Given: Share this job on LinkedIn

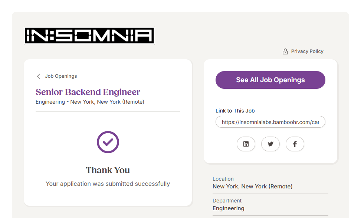Looking at the screenshot, I should [x=246, y=144].
